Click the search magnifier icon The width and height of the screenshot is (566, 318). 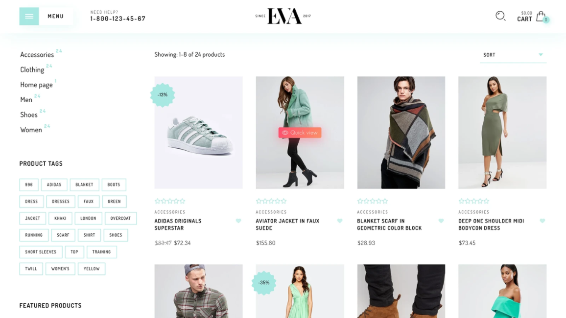(x=500, y=16)
